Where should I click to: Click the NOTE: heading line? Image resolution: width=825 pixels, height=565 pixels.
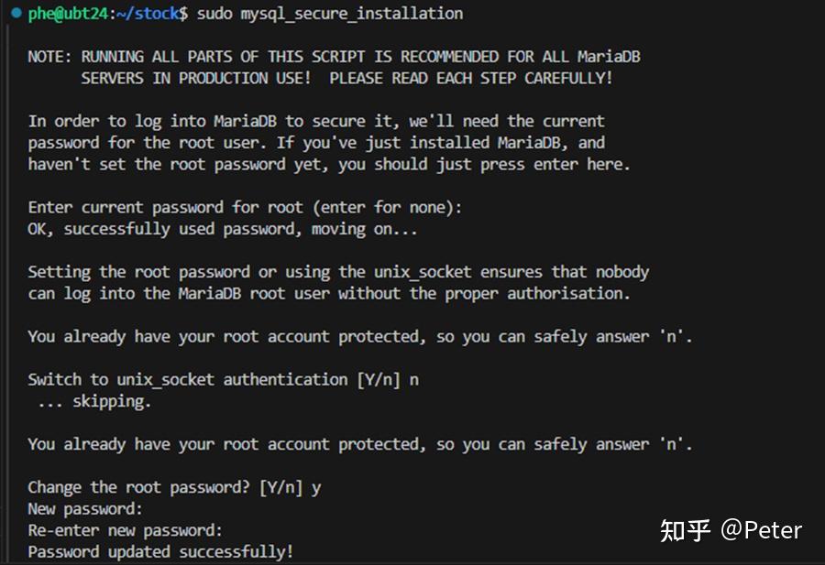(x=334, y=57)
